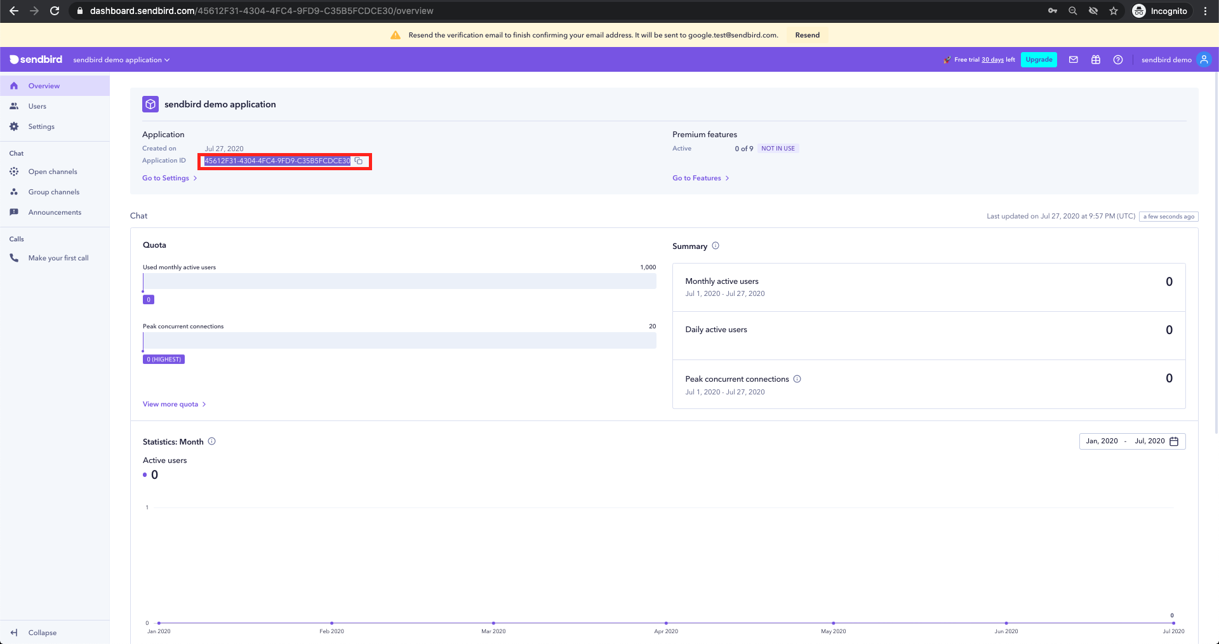This screenshot has width=1219, height=644.
Task: Click the Incognito profile indicator
Action: click(x=1160, y=11)
